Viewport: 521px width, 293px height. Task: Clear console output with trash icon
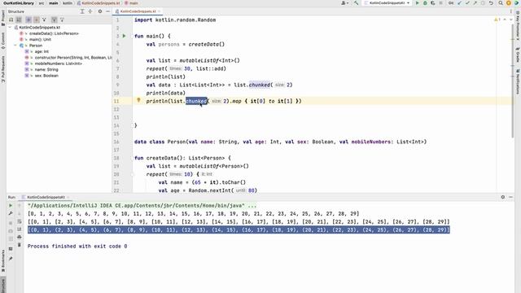(x=20, y=245)
